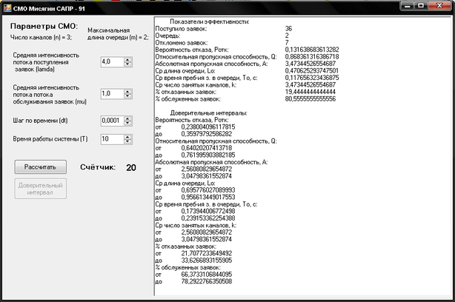Click the application icon in title bar
This screenshot has width=455, height=302.
pyautogui.click(x=7, y=8)
